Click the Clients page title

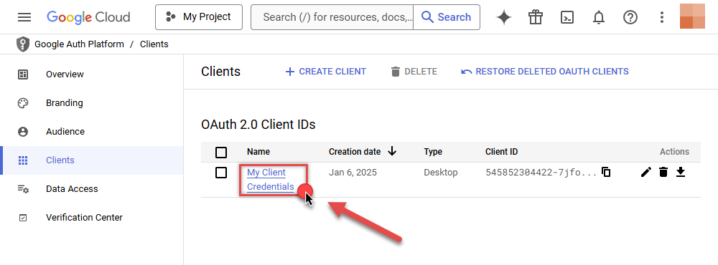(x=220, y=72)
